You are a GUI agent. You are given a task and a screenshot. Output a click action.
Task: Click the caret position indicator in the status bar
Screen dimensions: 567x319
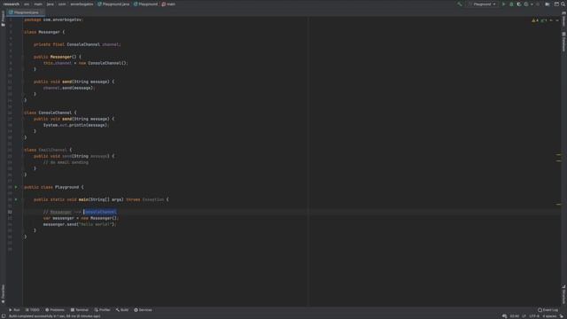[514, 316]
